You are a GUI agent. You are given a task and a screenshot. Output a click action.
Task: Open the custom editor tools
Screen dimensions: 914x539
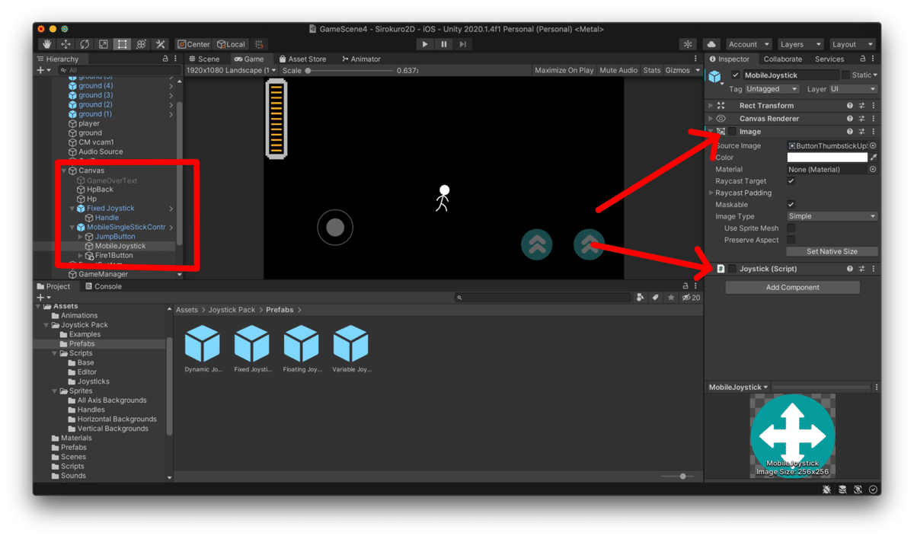point(160,44)
